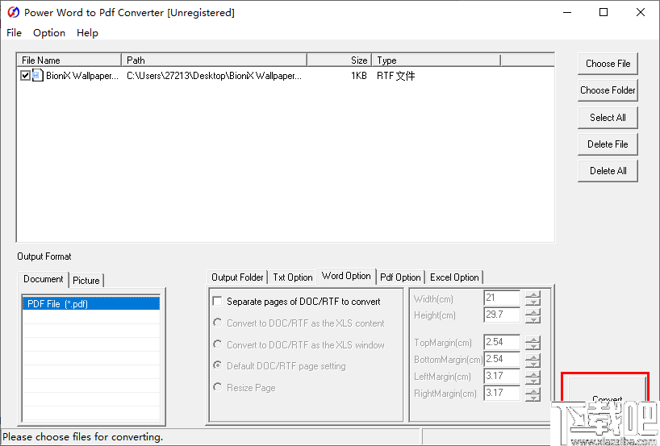Open the File menu

pos(14,33)
